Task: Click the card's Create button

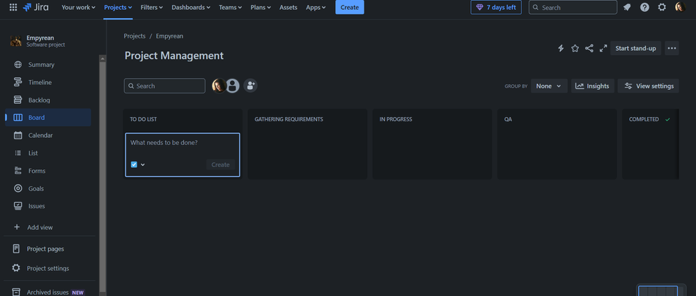Action: [x=221, y=164]
